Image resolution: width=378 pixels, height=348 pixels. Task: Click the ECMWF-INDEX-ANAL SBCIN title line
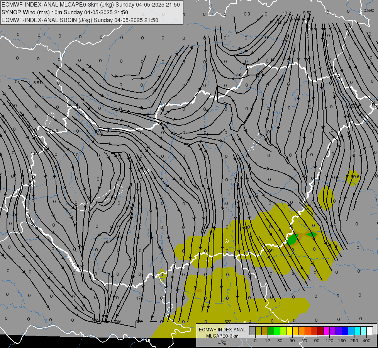[80, 20]
